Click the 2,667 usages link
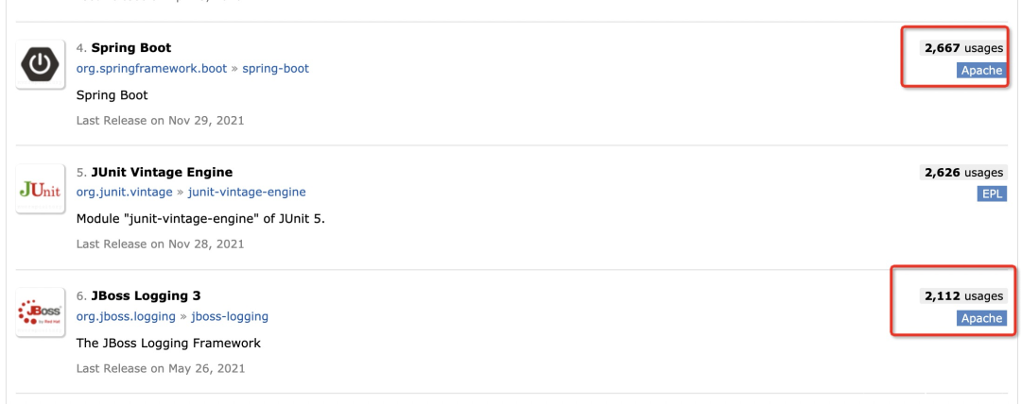1021x404 pixels. pyautogui.click(x=963, y=48)
